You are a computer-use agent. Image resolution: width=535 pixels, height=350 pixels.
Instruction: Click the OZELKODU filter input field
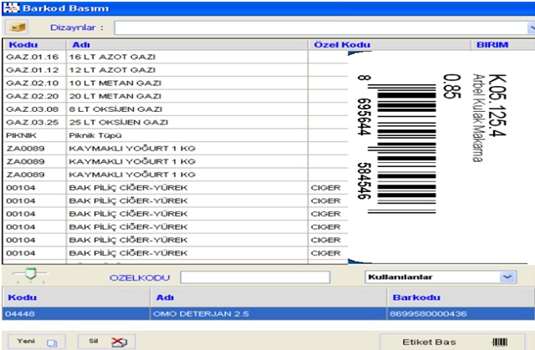[255, 277]
